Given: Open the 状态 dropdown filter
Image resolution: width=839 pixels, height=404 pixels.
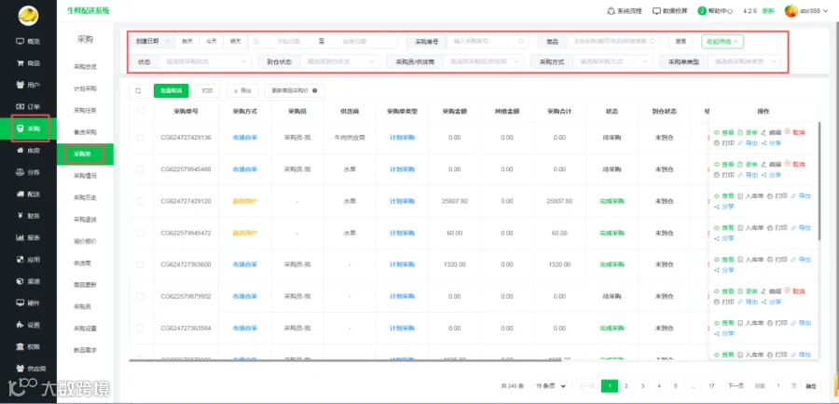Looking at the screenshot, I should pyautogui.click(x=205, y=61).
